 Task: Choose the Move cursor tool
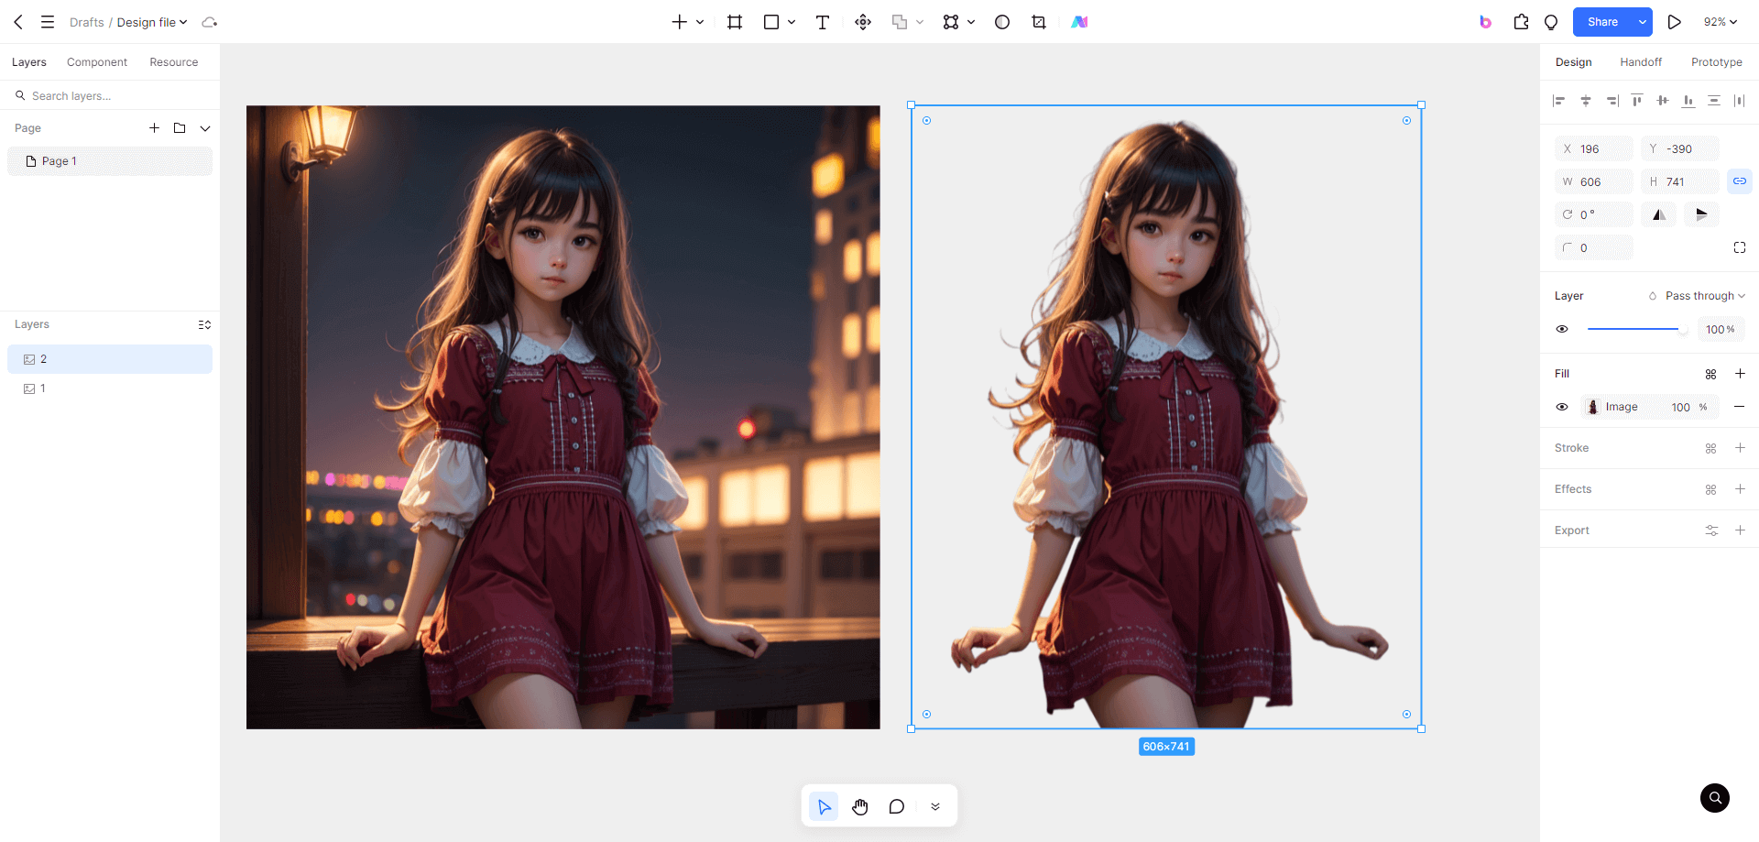pyautogui.click(x=824, y=806)
